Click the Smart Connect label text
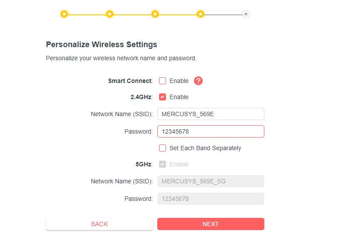The image size is (339, 248). tap(130, 81)
